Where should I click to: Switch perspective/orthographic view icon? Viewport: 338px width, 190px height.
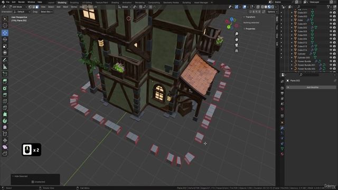click(x=237, y=51)
